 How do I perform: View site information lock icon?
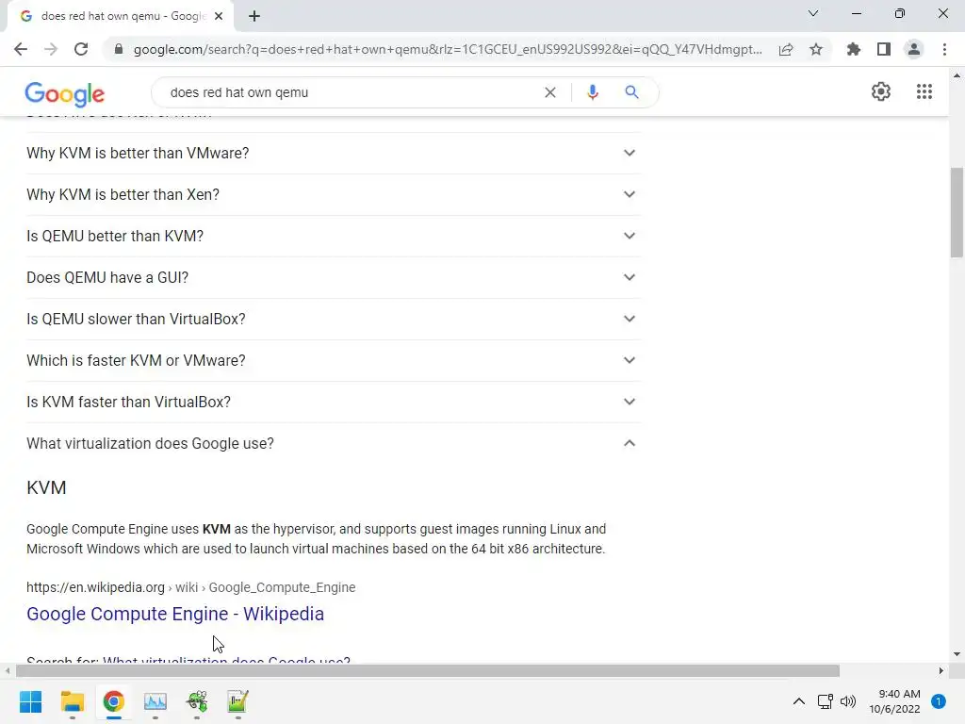[x=119, y=49]
